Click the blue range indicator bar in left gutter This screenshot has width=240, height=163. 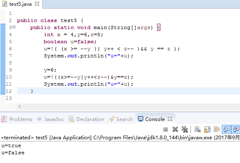click(3, 59)
